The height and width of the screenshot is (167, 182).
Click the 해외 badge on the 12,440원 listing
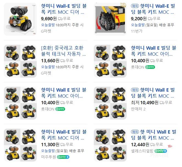click(135, 132)
